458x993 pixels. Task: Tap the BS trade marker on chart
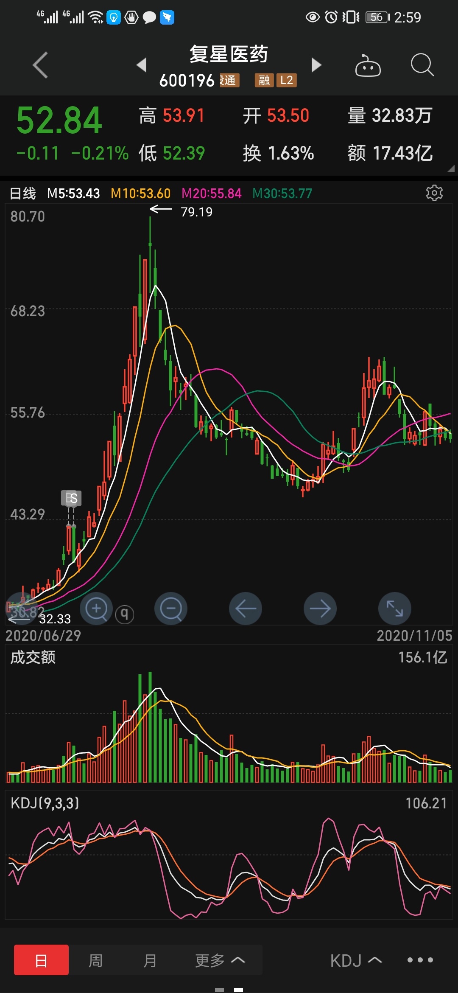71,498
